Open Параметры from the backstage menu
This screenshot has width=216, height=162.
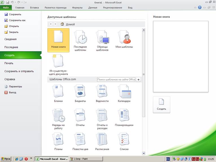(15, 87)
